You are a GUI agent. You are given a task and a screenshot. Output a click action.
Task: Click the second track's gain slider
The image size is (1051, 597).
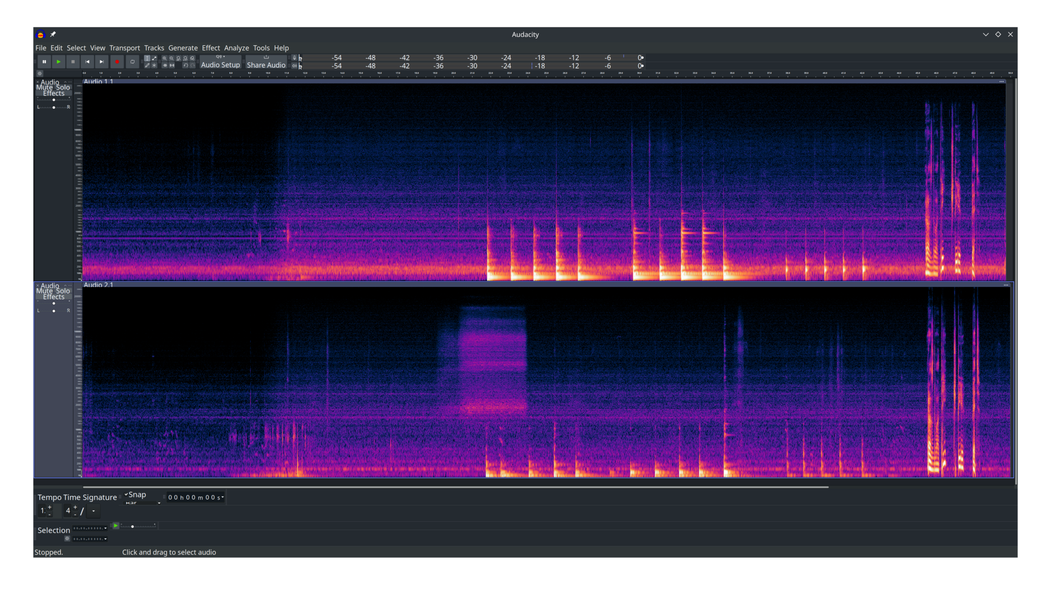pyautogui.click(x=54, y=303)
